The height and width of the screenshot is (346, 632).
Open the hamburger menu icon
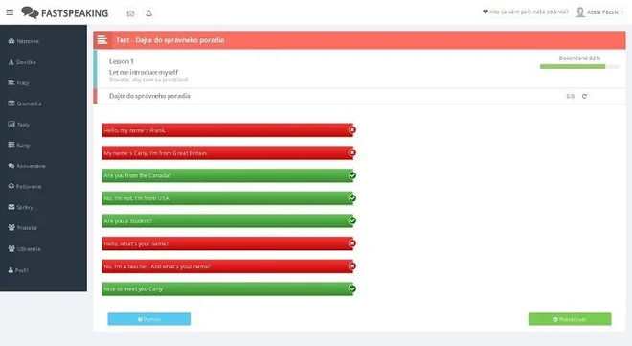10,12
